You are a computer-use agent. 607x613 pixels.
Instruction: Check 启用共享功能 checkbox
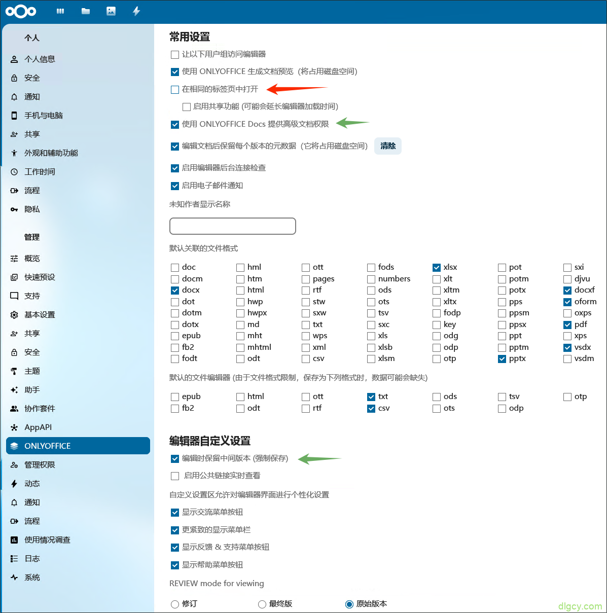click(x=186, y=107)
